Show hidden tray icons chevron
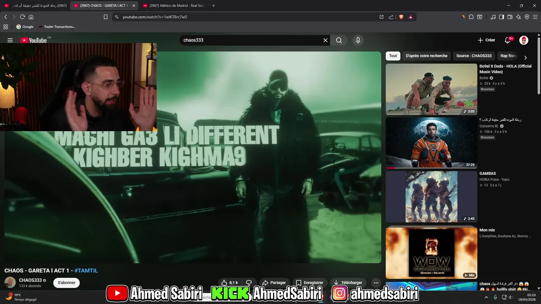The image size is (541, 304). point(486,297)
